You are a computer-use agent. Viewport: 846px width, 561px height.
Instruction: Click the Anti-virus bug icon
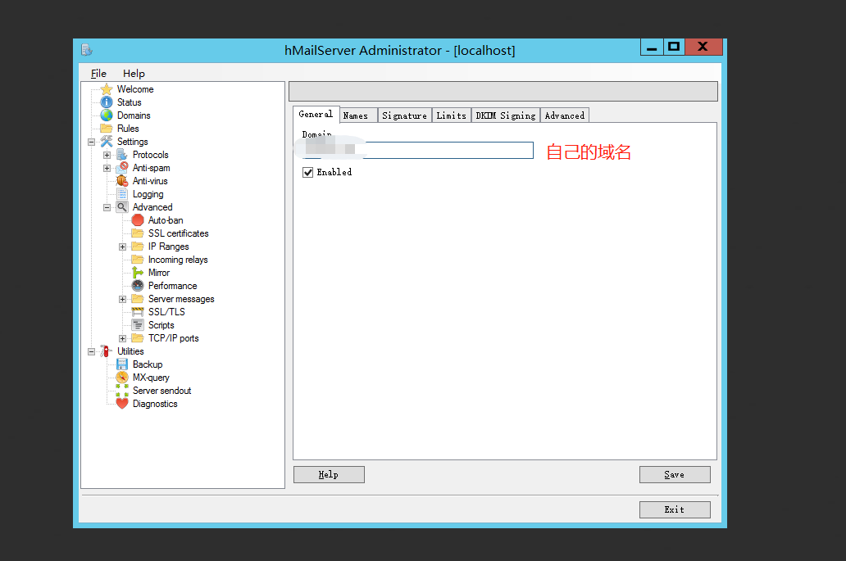pos(122,181)
